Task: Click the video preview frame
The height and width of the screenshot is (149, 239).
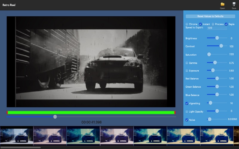Action: 91,62
